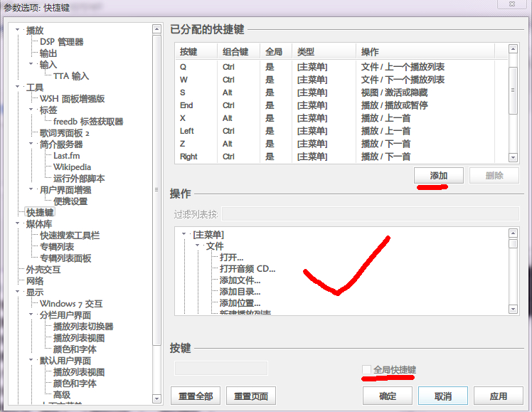The height and width of the screenshot is (412, 532).
Task: Click the 应用 button
Action: tap(498, 396)
